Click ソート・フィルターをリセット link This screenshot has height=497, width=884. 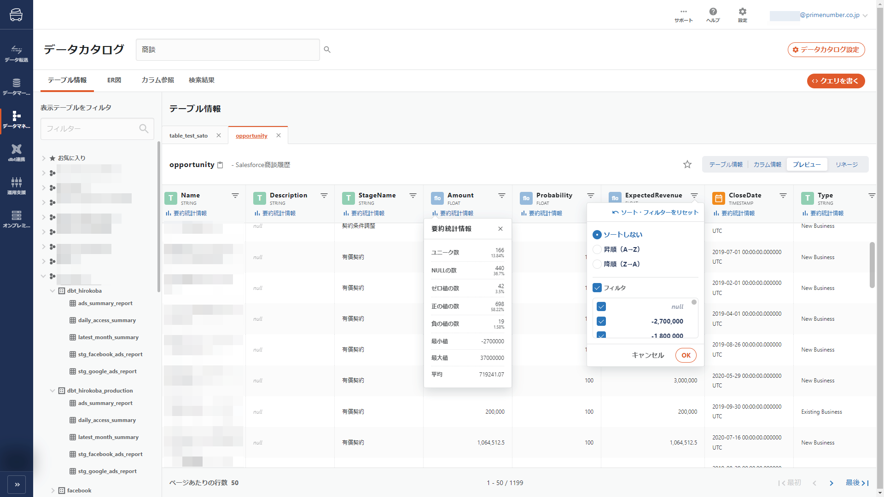coord(655,213)
